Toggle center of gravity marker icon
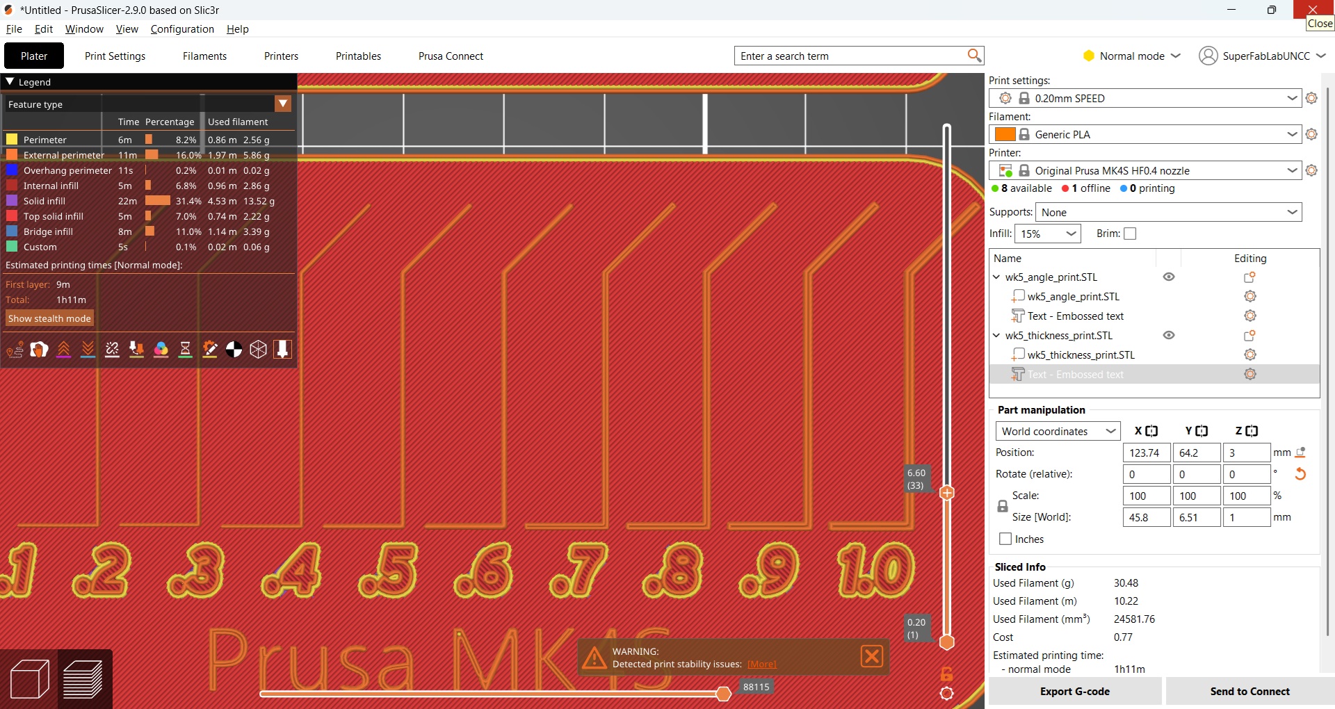Viewport: 1335px width, 709px height. pos(234,349)
